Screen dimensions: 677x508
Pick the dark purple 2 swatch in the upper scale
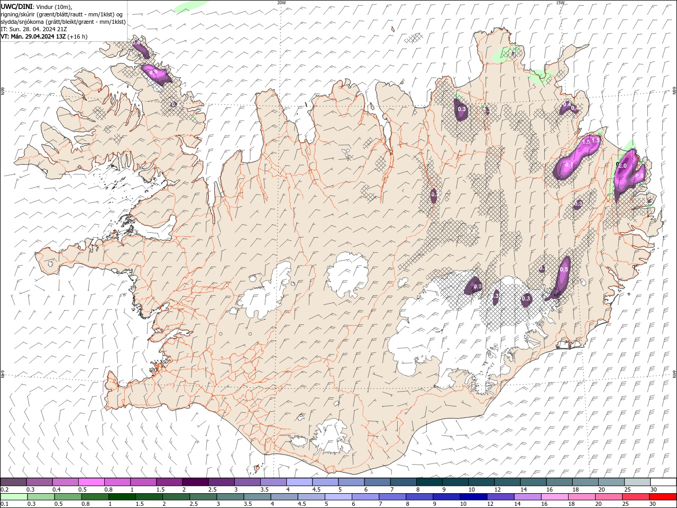coord(195,482)
